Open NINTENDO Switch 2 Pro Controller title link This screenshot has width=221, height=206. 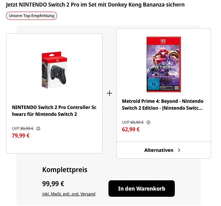click(x=54, y=111)
